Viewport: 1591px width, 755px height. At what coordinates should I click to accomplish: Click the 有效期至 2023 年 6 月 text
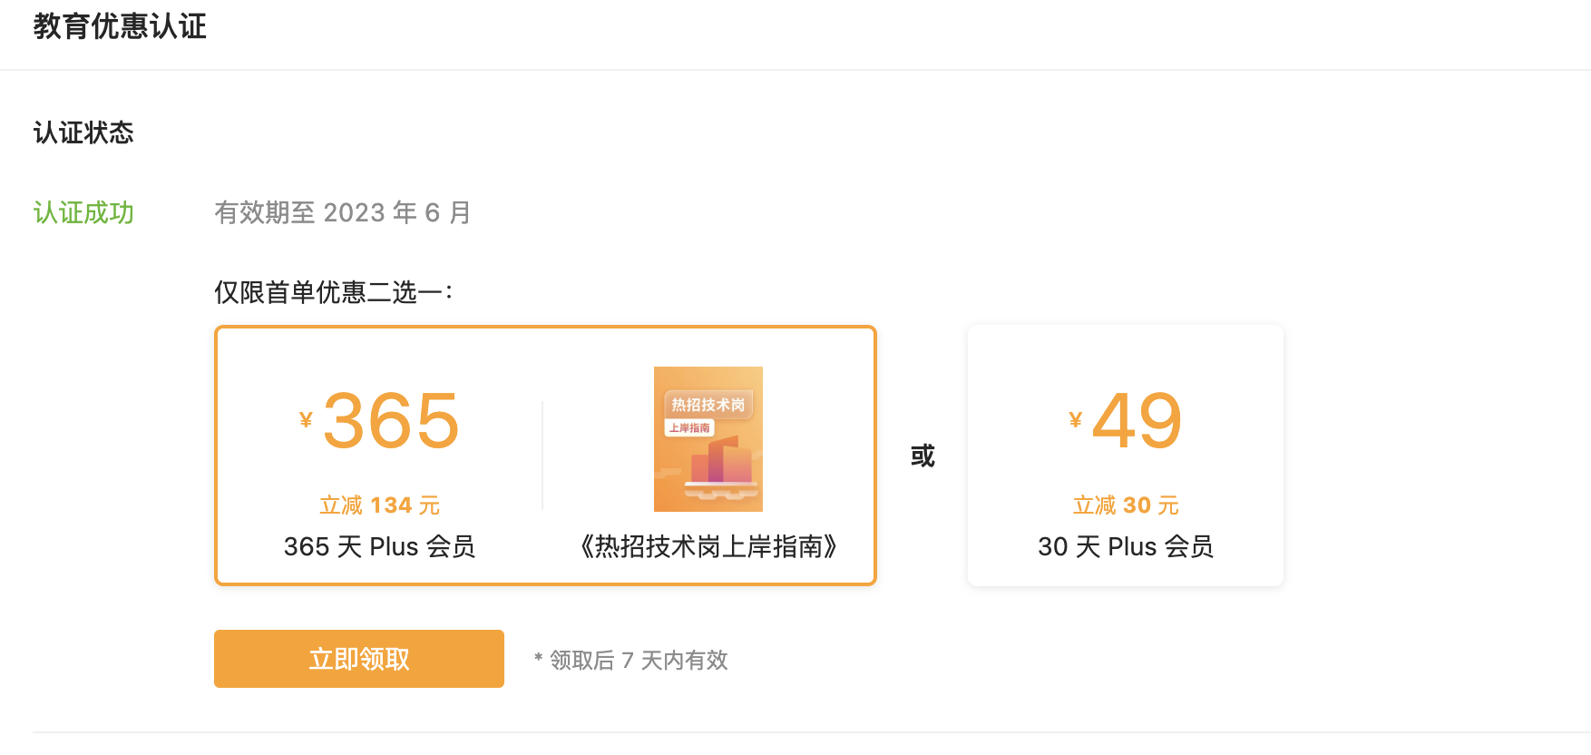pos(343,212)
